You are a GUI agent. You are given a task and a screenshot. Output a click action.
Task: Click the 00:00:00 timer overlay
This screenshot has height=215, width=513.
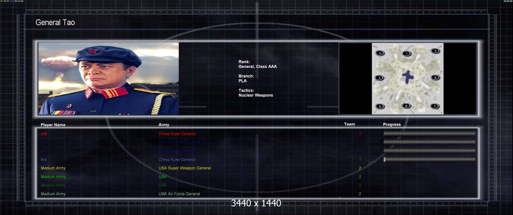tap(508, 1)
